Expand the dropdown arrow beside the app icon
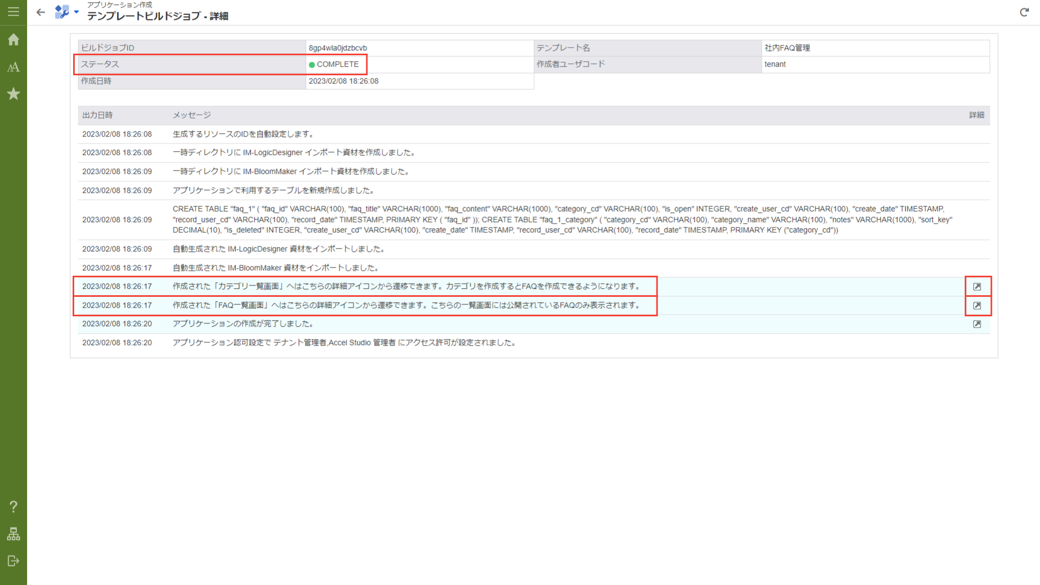Viewport: 1040px width, 585px height. [x=76, y=12]
